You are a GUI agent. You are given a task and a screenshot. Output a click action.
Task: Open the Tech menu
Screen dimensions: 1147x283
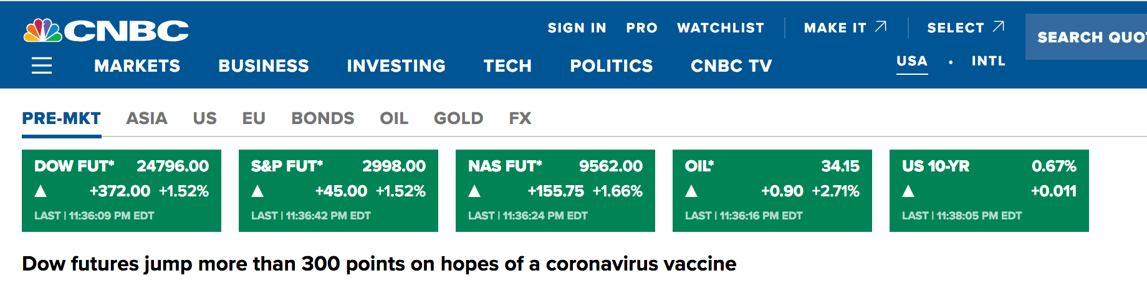(x=507, y=65)
